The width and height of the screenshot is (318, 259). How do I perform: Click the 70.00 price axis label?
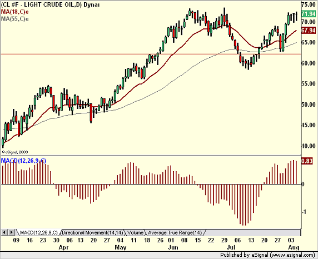click(x=309, y=22)
